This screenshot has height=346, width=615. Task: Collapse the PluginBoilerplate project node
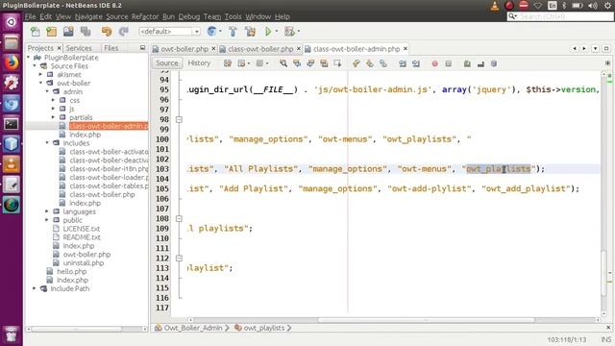click(x=28, y=58)
